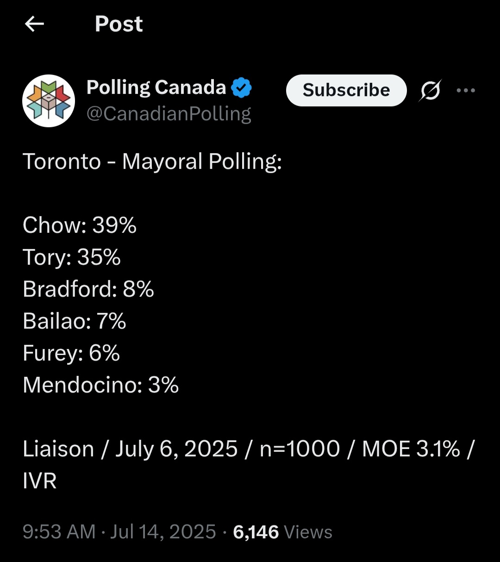
Task: Open the three-dot more options menu
Action: 465,90
